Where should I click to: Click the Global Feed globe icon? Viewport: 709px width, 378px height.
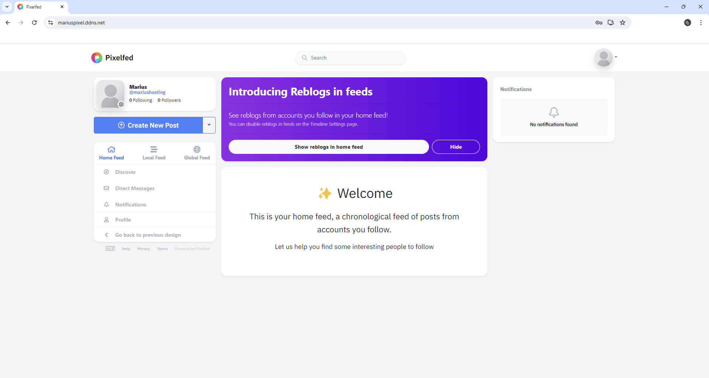click(197, 149)
